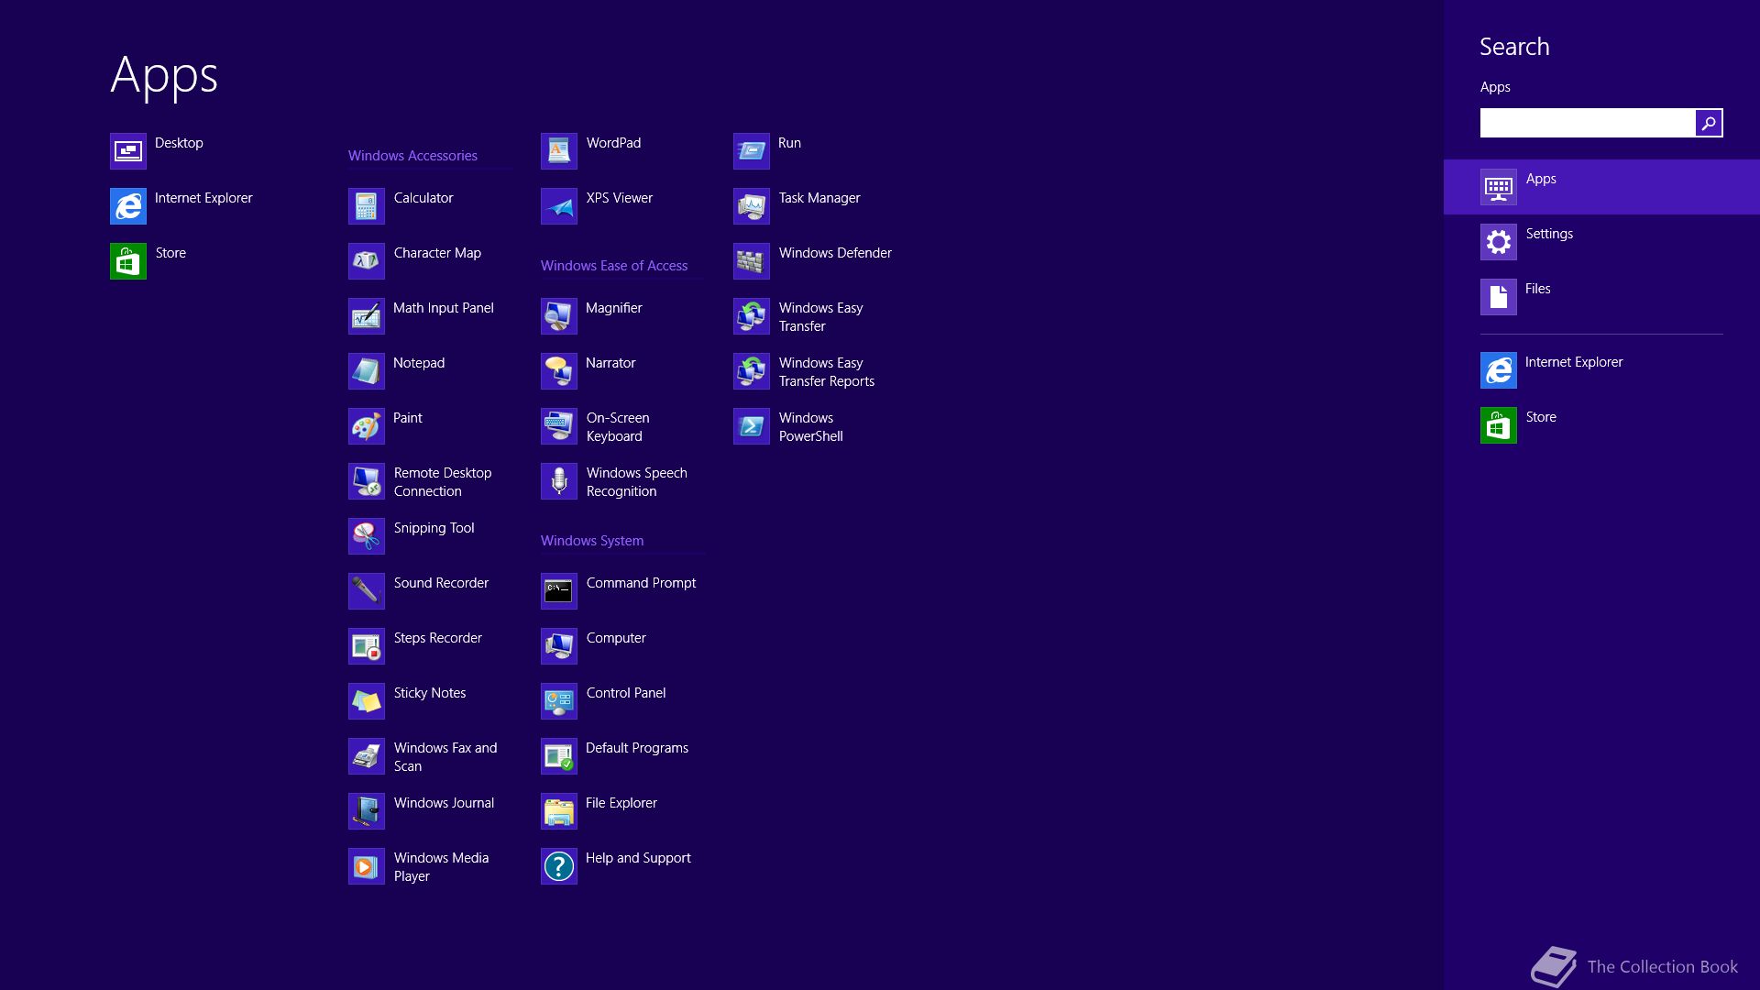The height and width of the screenshot is (990, 1760).
Task: Select Apps search scope in the Search pane
Action: coord(1601,187)
